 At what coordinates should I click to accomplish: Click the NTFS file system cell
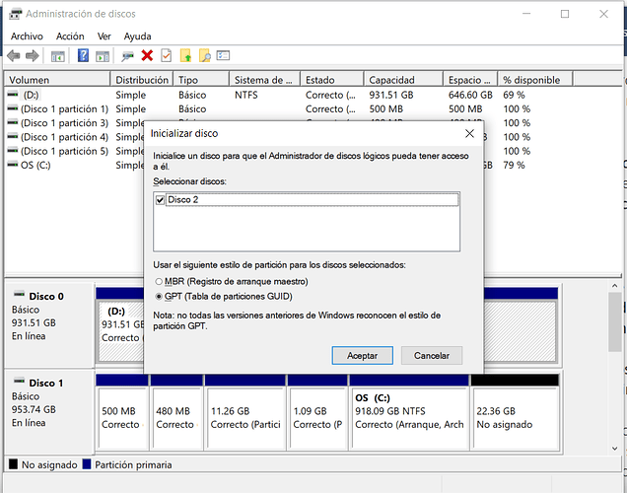(x=245, y=95)
